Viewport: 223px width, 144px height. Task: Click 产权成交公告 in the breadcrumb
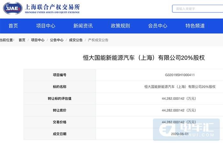pyautogui.click(x=98, y=40)
